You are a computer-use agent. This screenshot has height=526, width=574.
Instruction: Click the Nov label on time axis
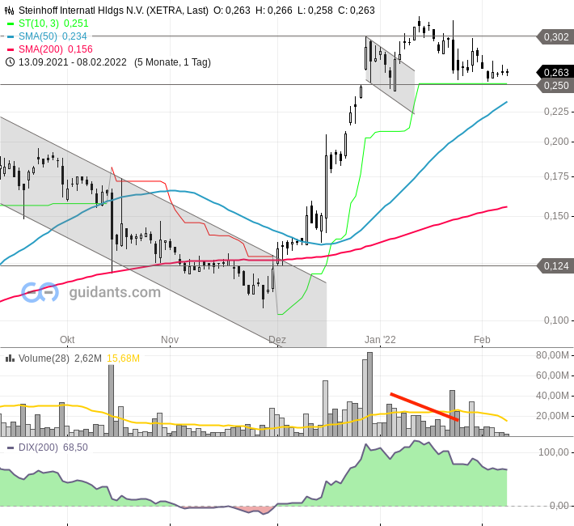[x=170, y=340]
